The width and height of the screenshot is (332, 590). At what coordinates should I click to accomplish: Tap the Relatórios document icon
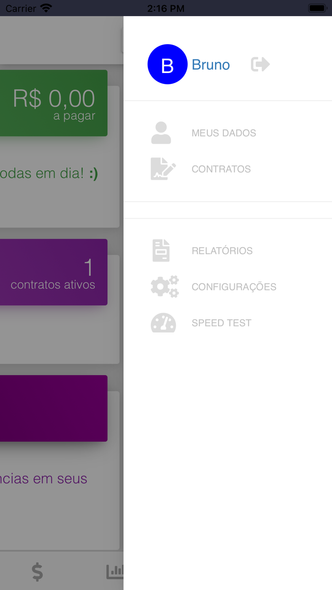161,250
